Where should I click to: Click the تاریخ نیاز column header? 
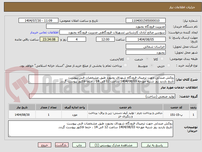click(22, 107)
